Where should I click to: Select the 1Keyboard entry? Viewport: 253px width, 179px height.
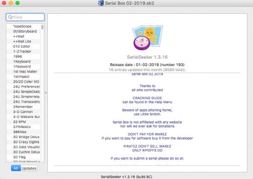pos(23,62)
